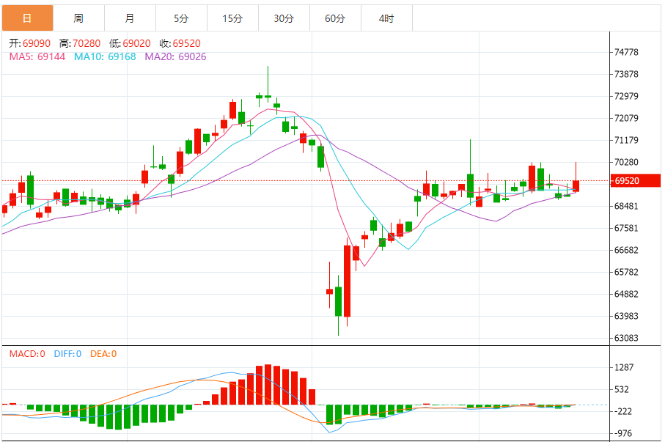Click the 开:69090 opening price value

29,43
